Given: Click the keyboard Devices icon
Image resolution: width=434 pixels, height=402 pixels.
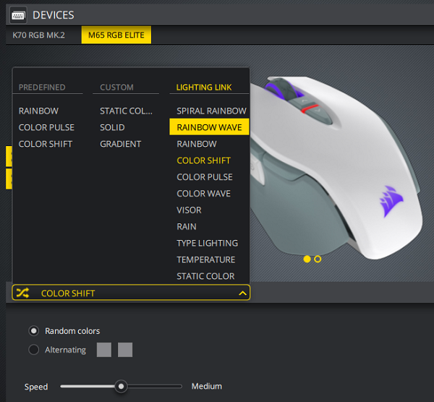Looking at the screenshot, I should coord(19,14).
